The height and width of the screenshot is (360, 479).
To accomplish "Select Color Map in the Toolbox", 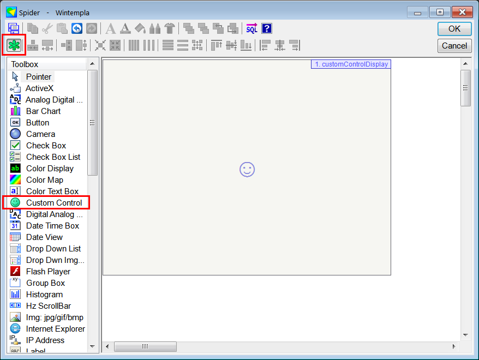I will point(45,180).
